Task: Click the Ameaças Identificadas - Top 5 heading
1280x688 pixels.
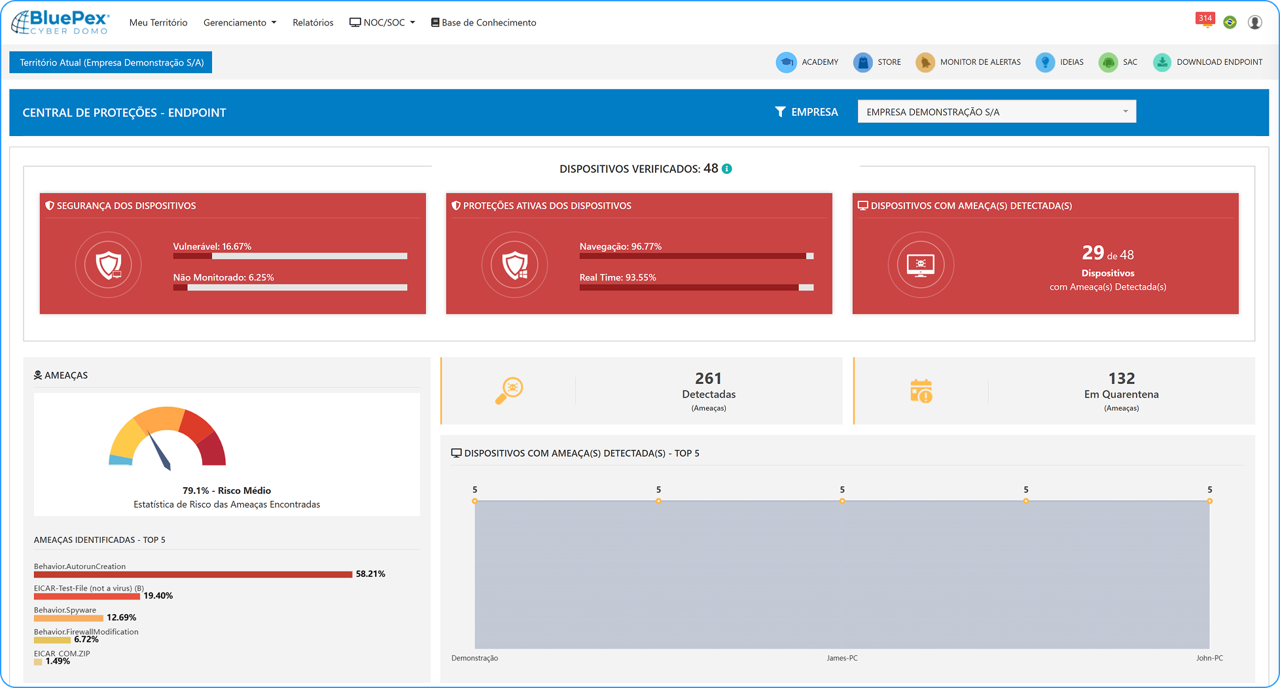Action: pyautogui.click(x=99, y=540)
